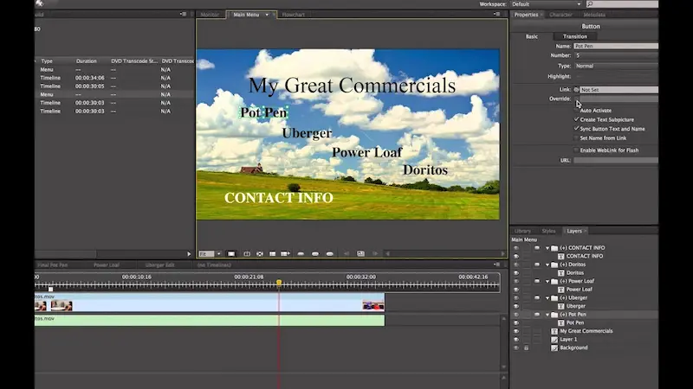Collapse the (+) Power Loaf layer group
The width and height of the screenshot is (693, 389).
547,282
